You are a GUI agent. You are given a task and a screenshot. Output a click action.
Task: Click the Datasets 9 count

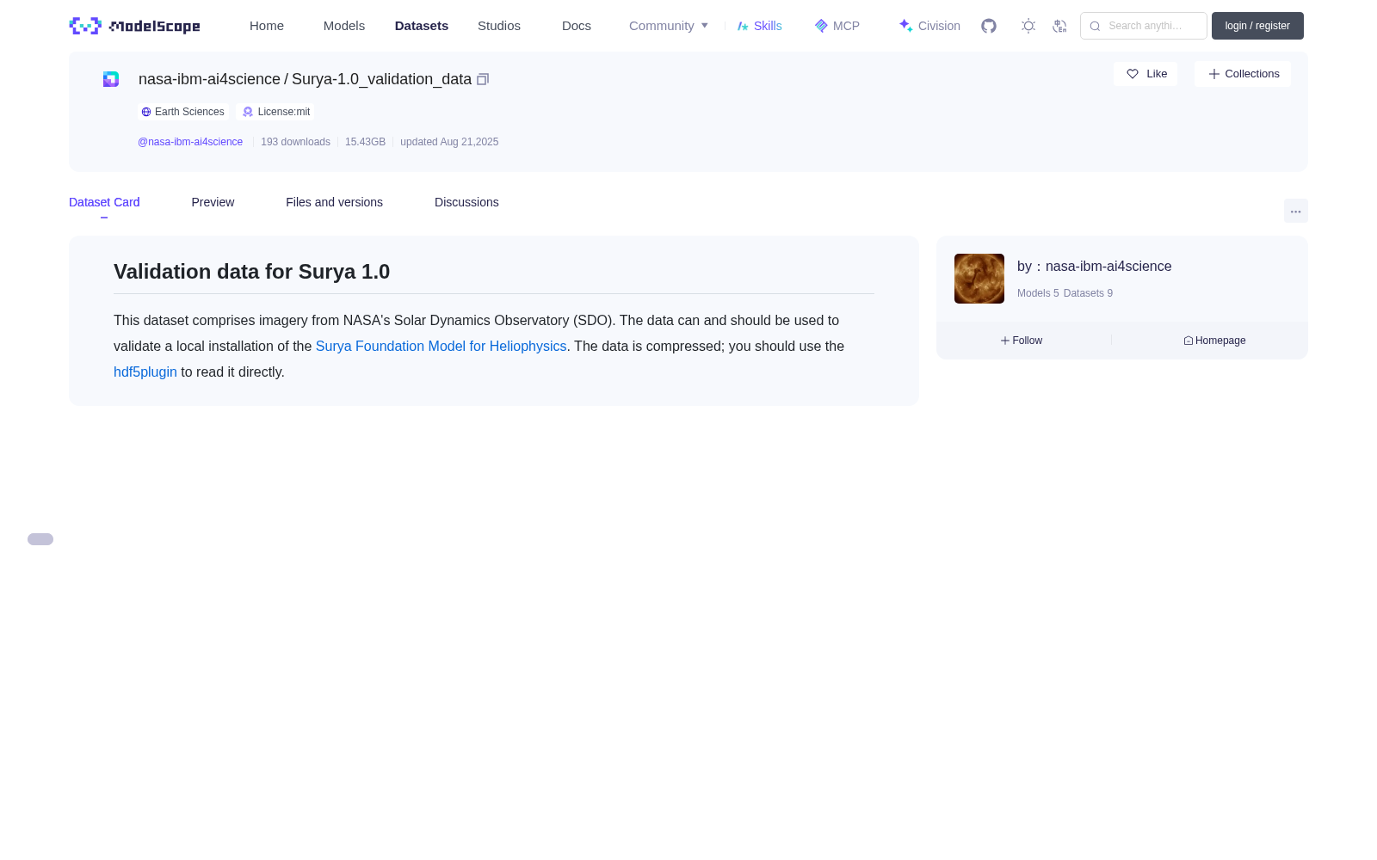click(x=1088, y=293)
